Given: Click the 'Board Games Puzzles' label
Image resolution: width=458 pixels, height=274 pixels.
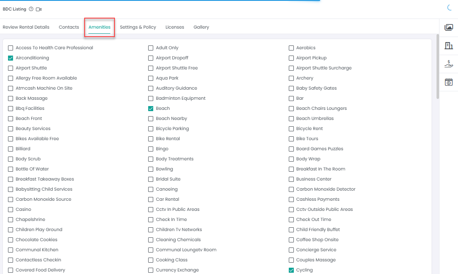Looking at the screenshot, I should [x=320, y=149].
